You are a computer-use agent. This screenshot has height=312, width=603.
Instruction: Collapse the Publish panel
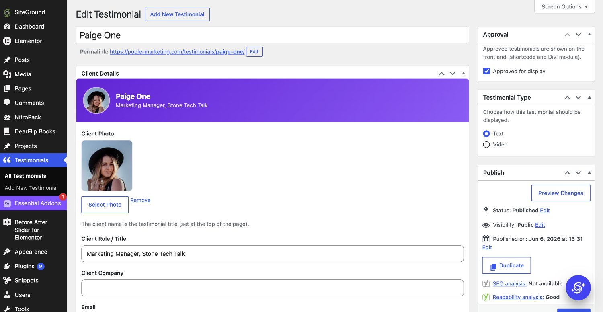pos(589,173)
